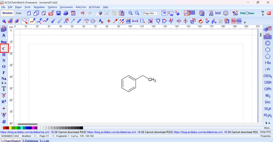This screenshot has height=142, width=273.
Task: Switch to Structure mode
Action: pos(7,13)
